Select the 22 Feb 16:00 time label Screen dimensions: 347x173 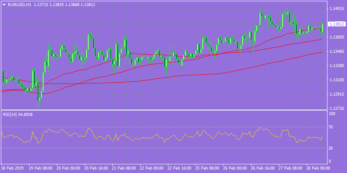[x=179, y=167]
